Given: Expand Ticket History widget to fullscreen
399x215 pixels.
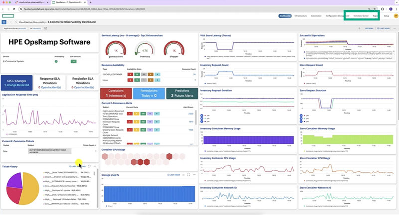Looking at the screenshot, I should point(89,166).
